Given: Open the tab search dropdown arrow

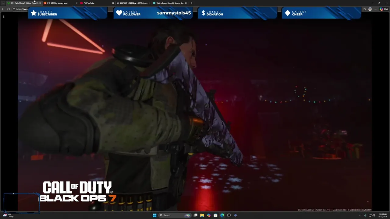Looking at the screenshot, I should tap(3, 3).
